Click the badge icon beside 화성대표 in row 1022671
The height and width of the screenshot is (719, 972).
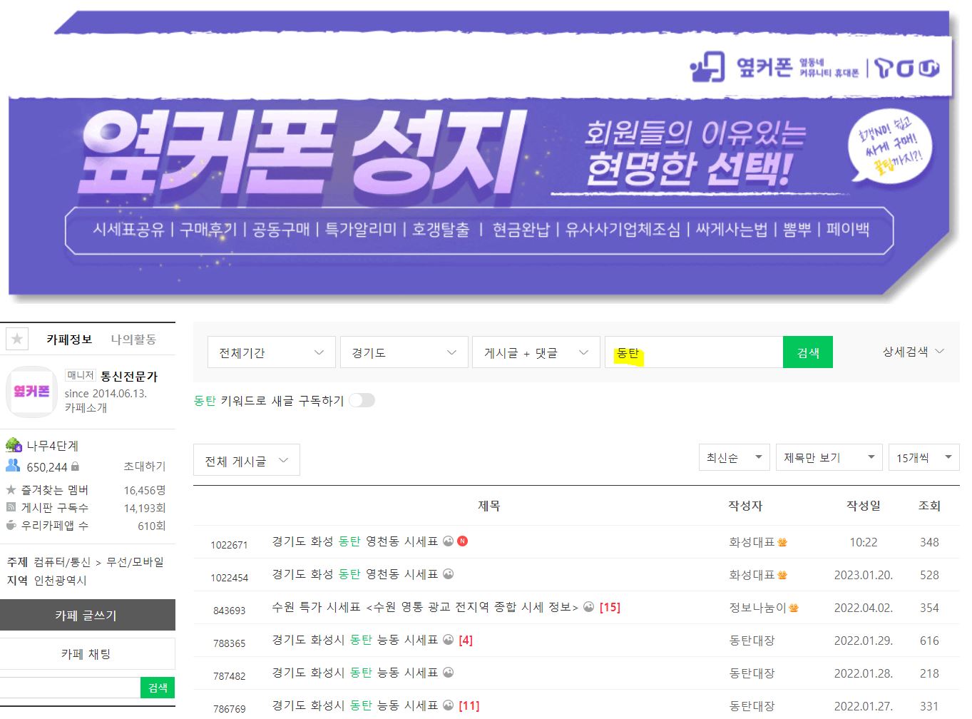coord(782,542)
